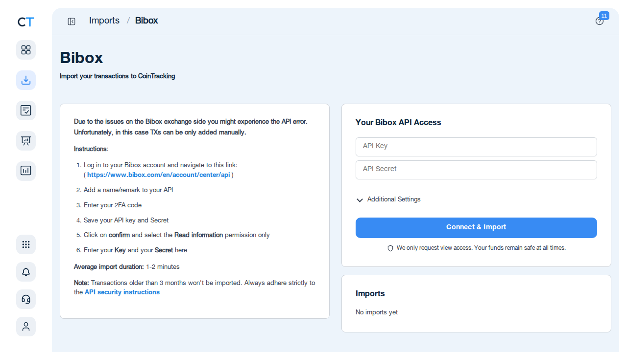Click 'Import your transactions to CoinTracking' subtitle
Viewport: 627px width, 352px height.
point(118,76)
